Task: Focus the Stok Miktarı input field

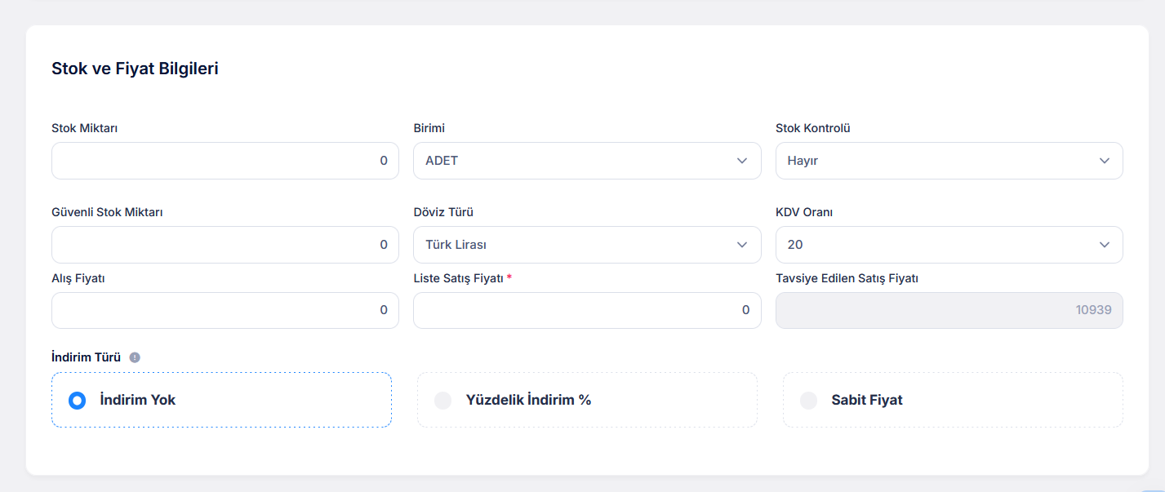Action: coord(225,161)
